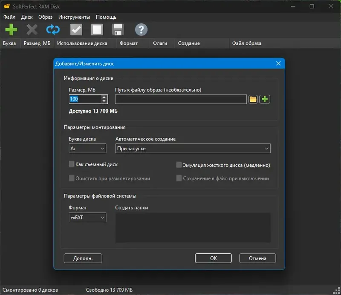Image resolution: width=341 pixels, height=295 pixels.
Task: Click the Информация о диске group label
Action: [88, 78]
